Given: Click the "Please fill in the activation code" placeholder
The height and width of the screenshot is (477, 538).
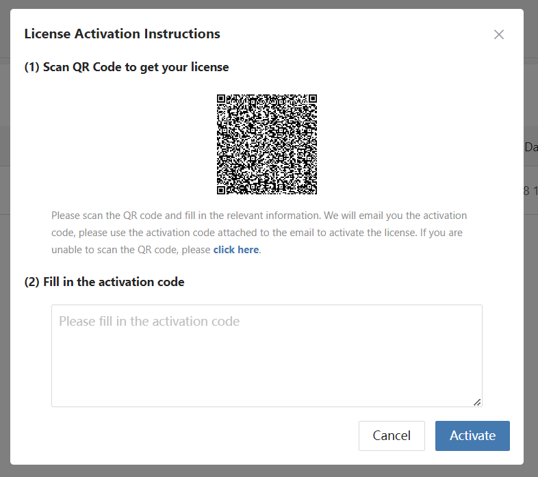Looking at the screenshot, I should point(149,322).
